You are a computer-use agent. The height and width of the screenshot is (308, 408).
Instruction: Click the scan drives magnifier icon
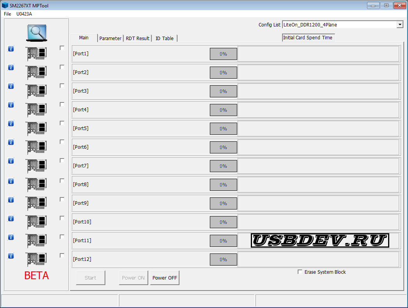[x=36, y=33]
